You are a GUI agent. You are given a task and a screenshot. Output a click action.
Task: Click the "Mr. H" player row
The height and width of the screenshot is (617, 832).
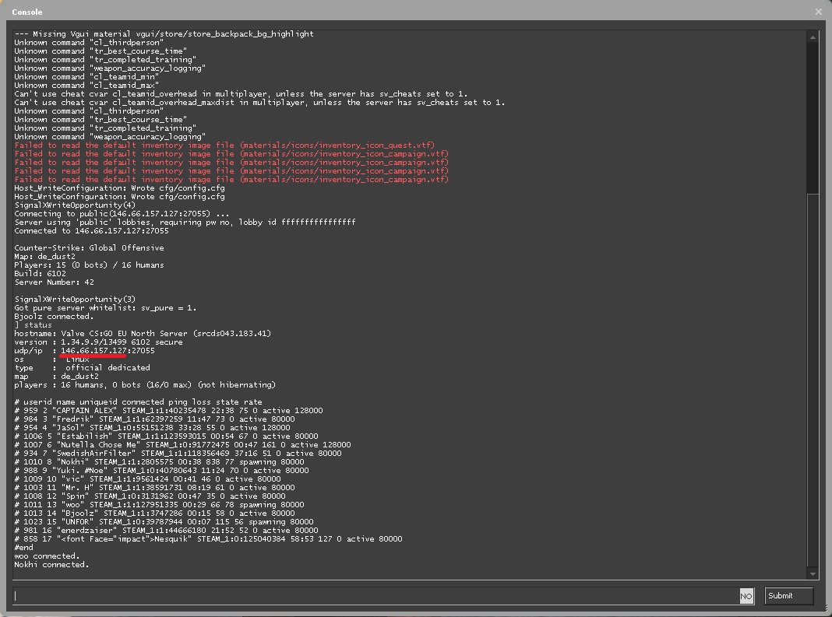pyautogui.click(x=154, y=488)
